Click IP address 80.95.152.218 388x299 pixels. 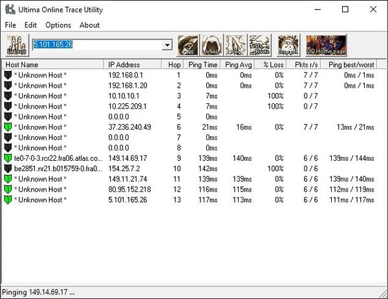[x=129, y=189]
